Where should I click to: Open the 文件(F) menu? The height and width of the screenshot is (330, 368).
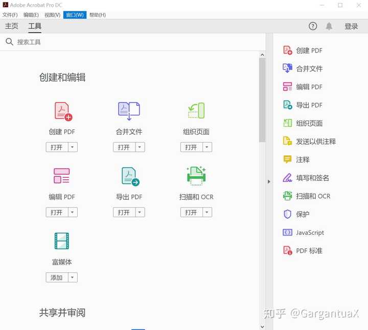(x=10, y=15)
